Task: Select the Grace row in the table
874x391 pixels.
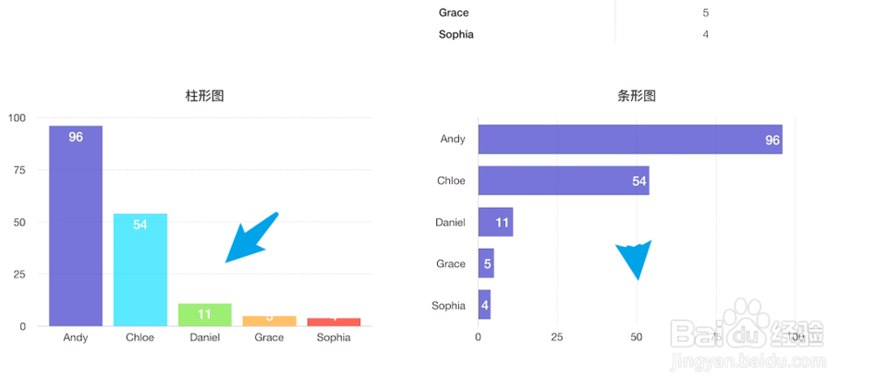Action: [x=572, y=13]
